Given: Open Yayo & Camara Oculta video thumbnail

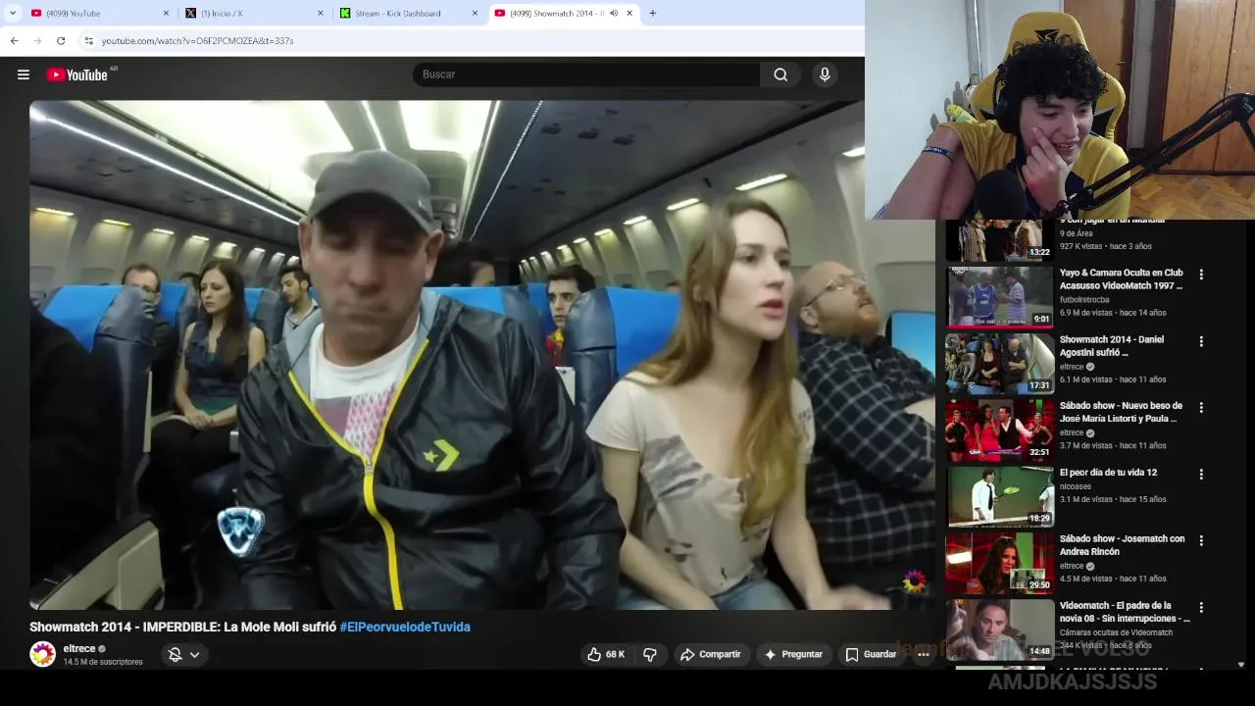Looking at the screenshot, I should pos(999,296).
